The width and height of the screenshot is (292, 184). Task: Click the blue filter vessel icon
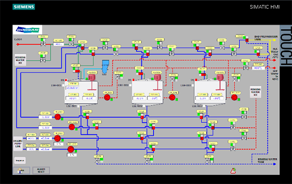point(106,67)
